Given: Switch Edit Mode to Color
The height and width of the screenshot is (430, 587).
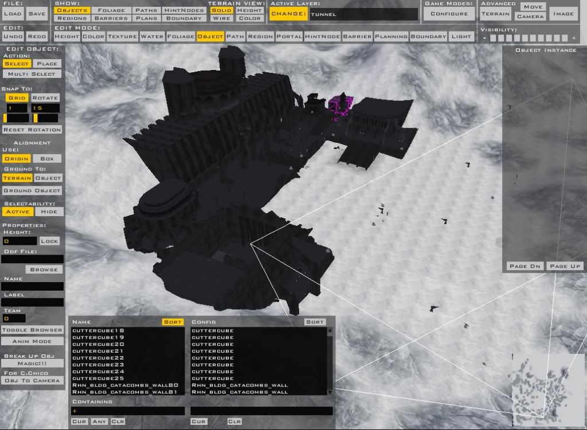Looking at the screenshot, I should (x=93, y=36).
